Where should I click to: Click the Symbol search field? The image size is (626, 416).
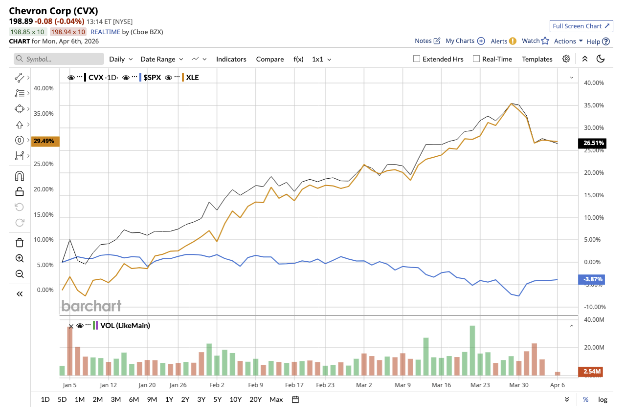59,59
